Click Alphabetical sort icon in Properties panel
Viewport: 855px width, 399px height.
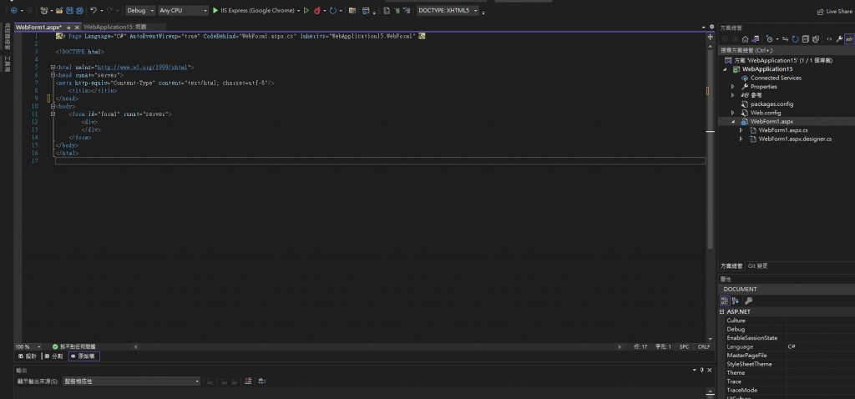(735, 301)
